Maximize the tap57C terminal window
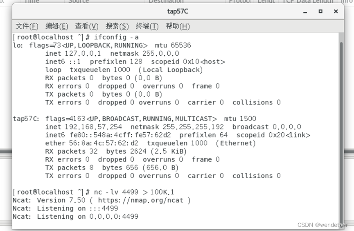The width and height of the screenshot is (354, 231). pos(320,11)
